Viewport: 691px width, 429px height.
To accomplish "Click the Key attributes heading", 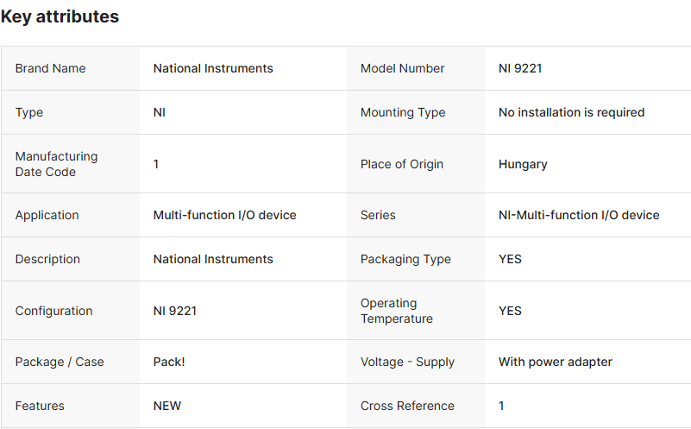I will (x=60, y=16).
